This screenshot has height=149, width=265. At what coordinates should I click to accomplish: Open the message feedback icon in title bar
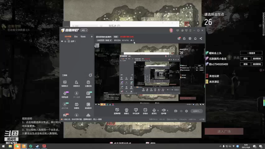(x=178, y=30)
